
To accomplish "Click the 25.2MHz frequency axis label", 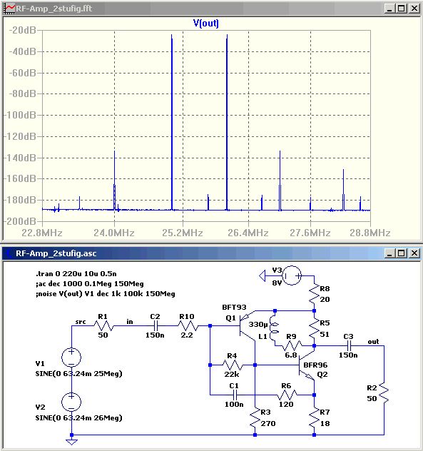I will [183, 233].
